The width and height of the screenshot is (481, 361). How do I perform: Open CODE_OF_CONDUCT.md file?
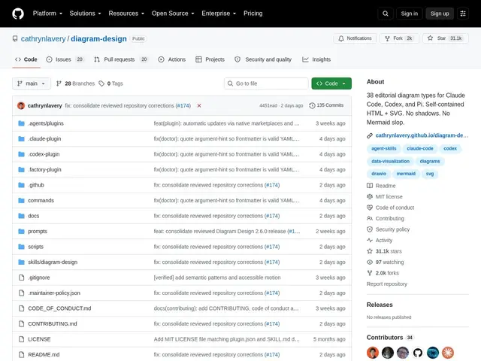point(59,308)
